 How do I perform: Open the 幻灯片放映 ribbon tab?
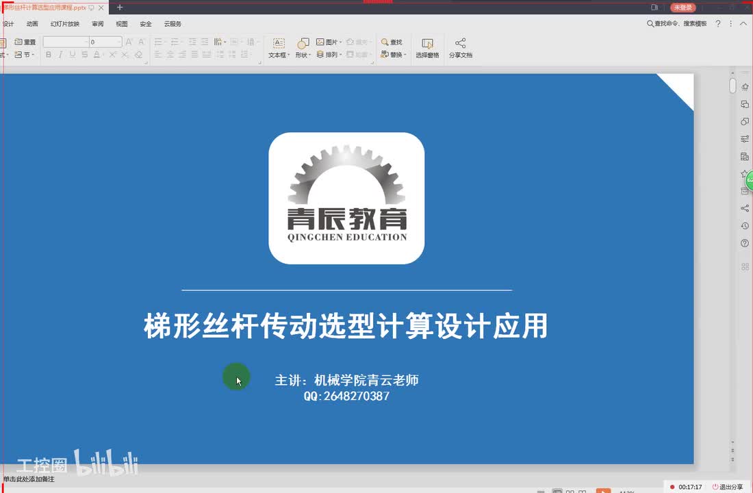click(65, 23)
